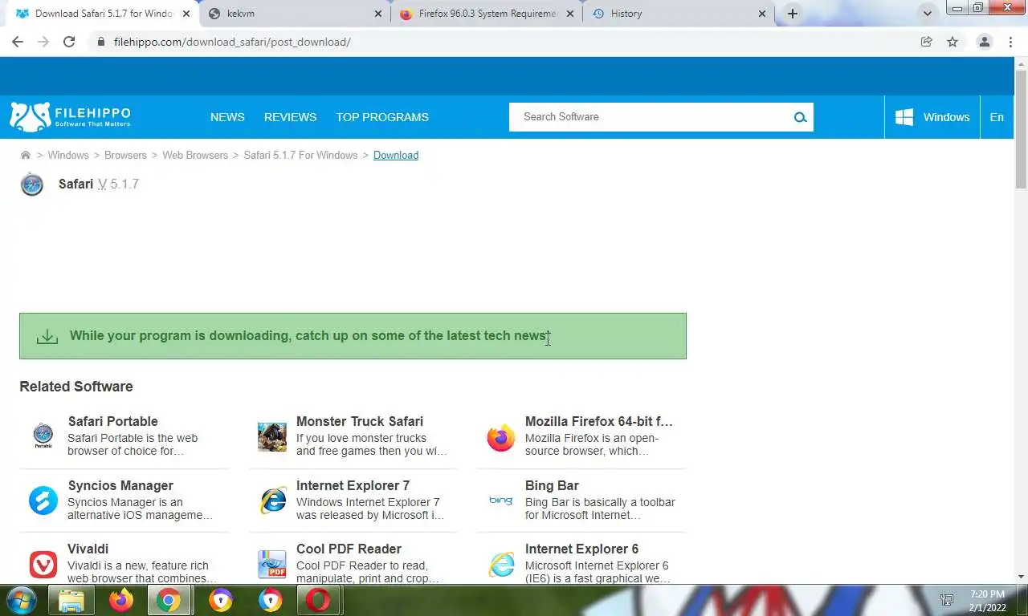The width and height of the screenshot is (1028, 616).
Task: Click the Windows platform logo icon
Action: click(x=904, y=117)
